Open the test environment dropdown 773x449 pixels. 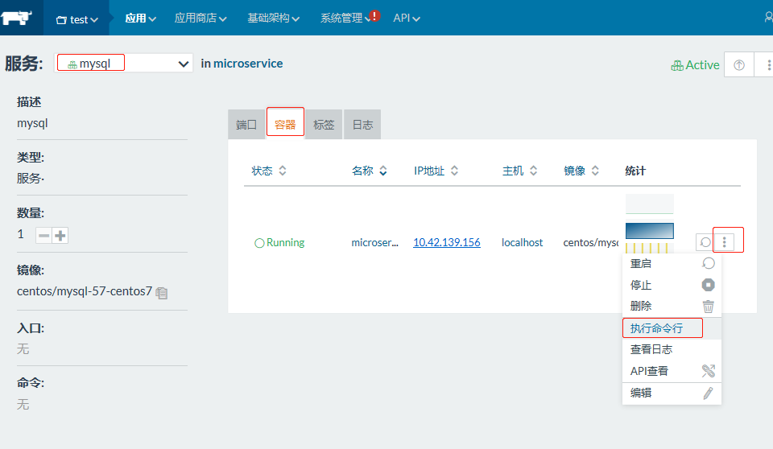(x=77, y=20)
